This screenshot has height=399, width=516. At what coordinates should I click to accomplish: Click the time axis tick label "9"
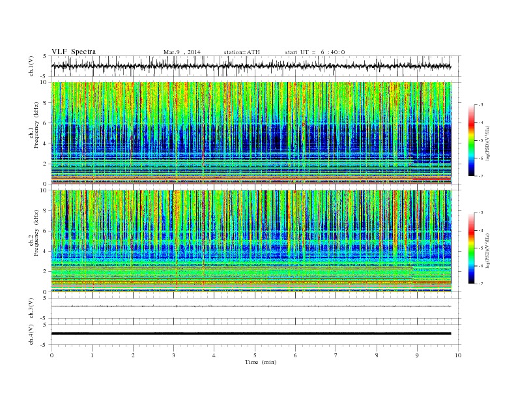click(417, 355)
